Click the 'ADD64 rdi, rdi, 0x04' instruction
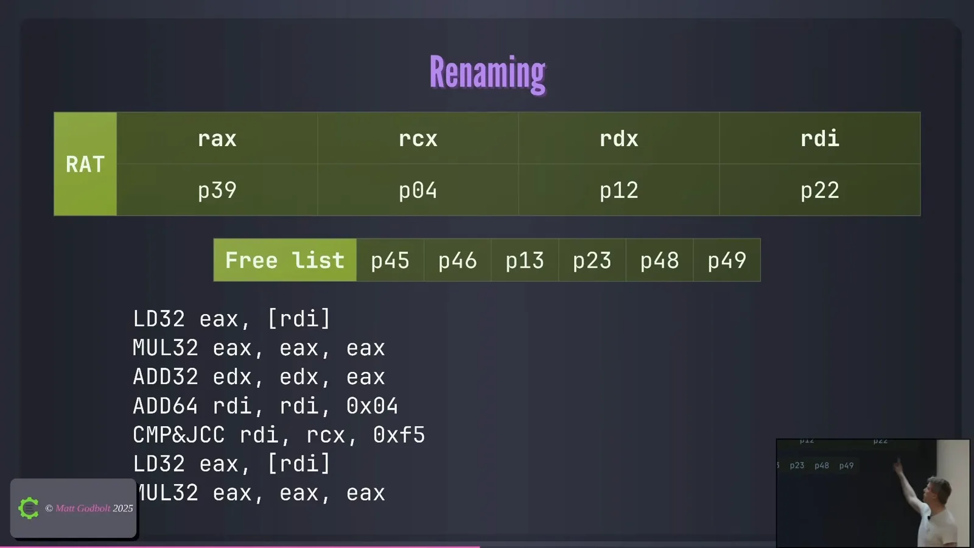 coord(265,406)
